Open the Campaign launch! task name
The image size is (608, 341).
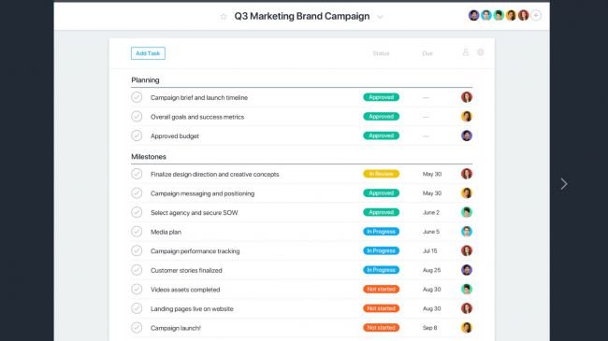pyautogui.click(x=176, y=328)
